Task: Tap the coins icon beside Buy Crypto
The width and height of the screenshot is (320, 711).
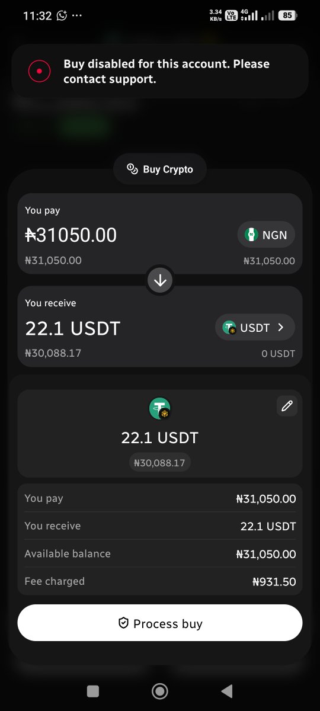Action: (133, 169)
